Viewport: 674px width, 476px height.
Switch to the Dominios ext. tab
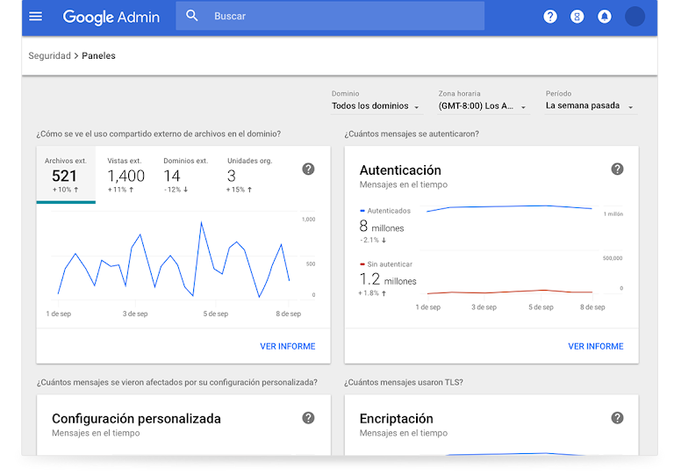pos(185,175)
